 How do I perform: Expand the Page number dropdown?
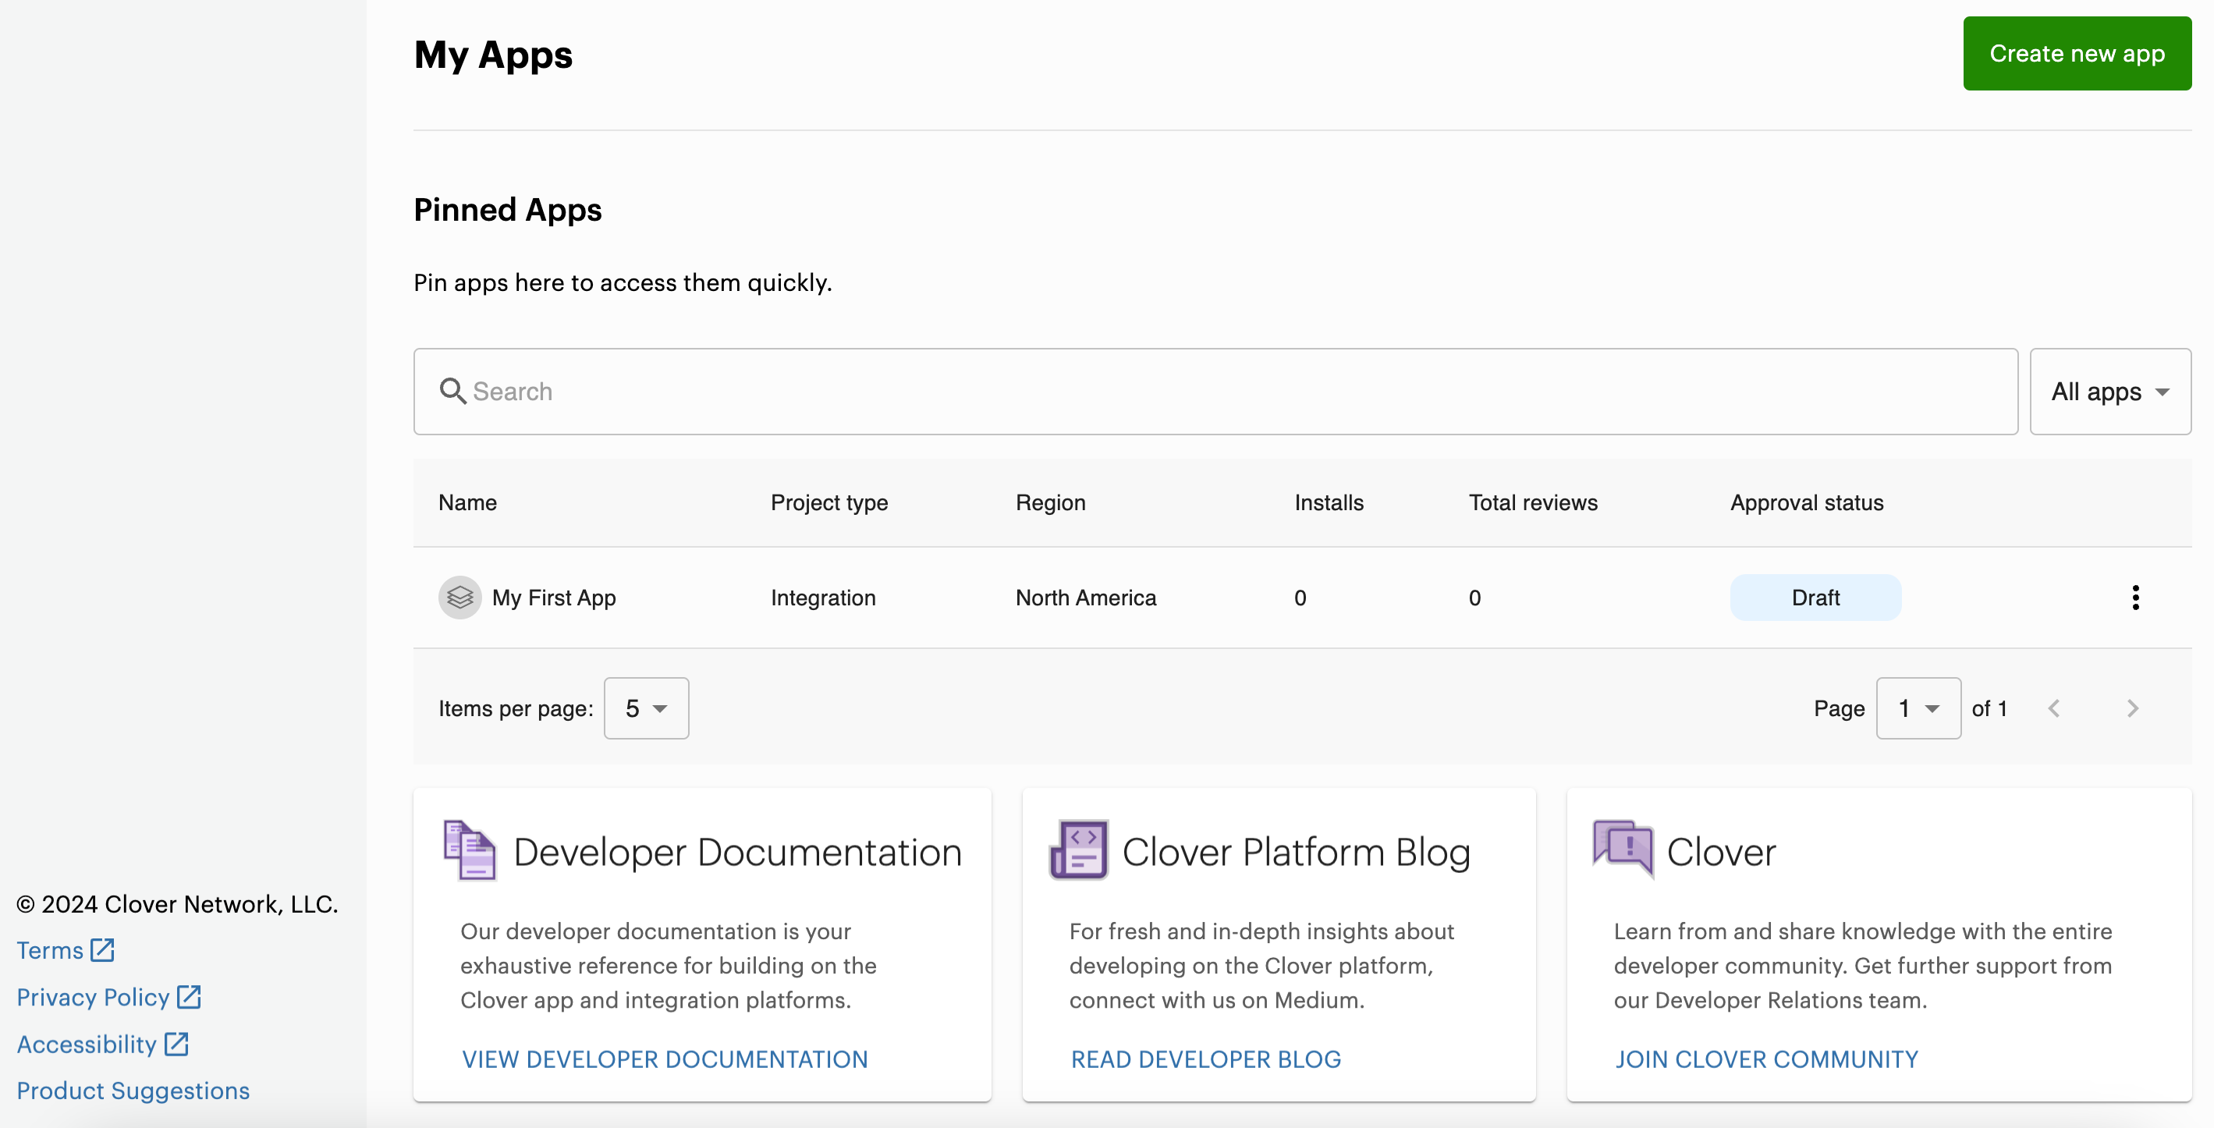(x=1918, y=708)
